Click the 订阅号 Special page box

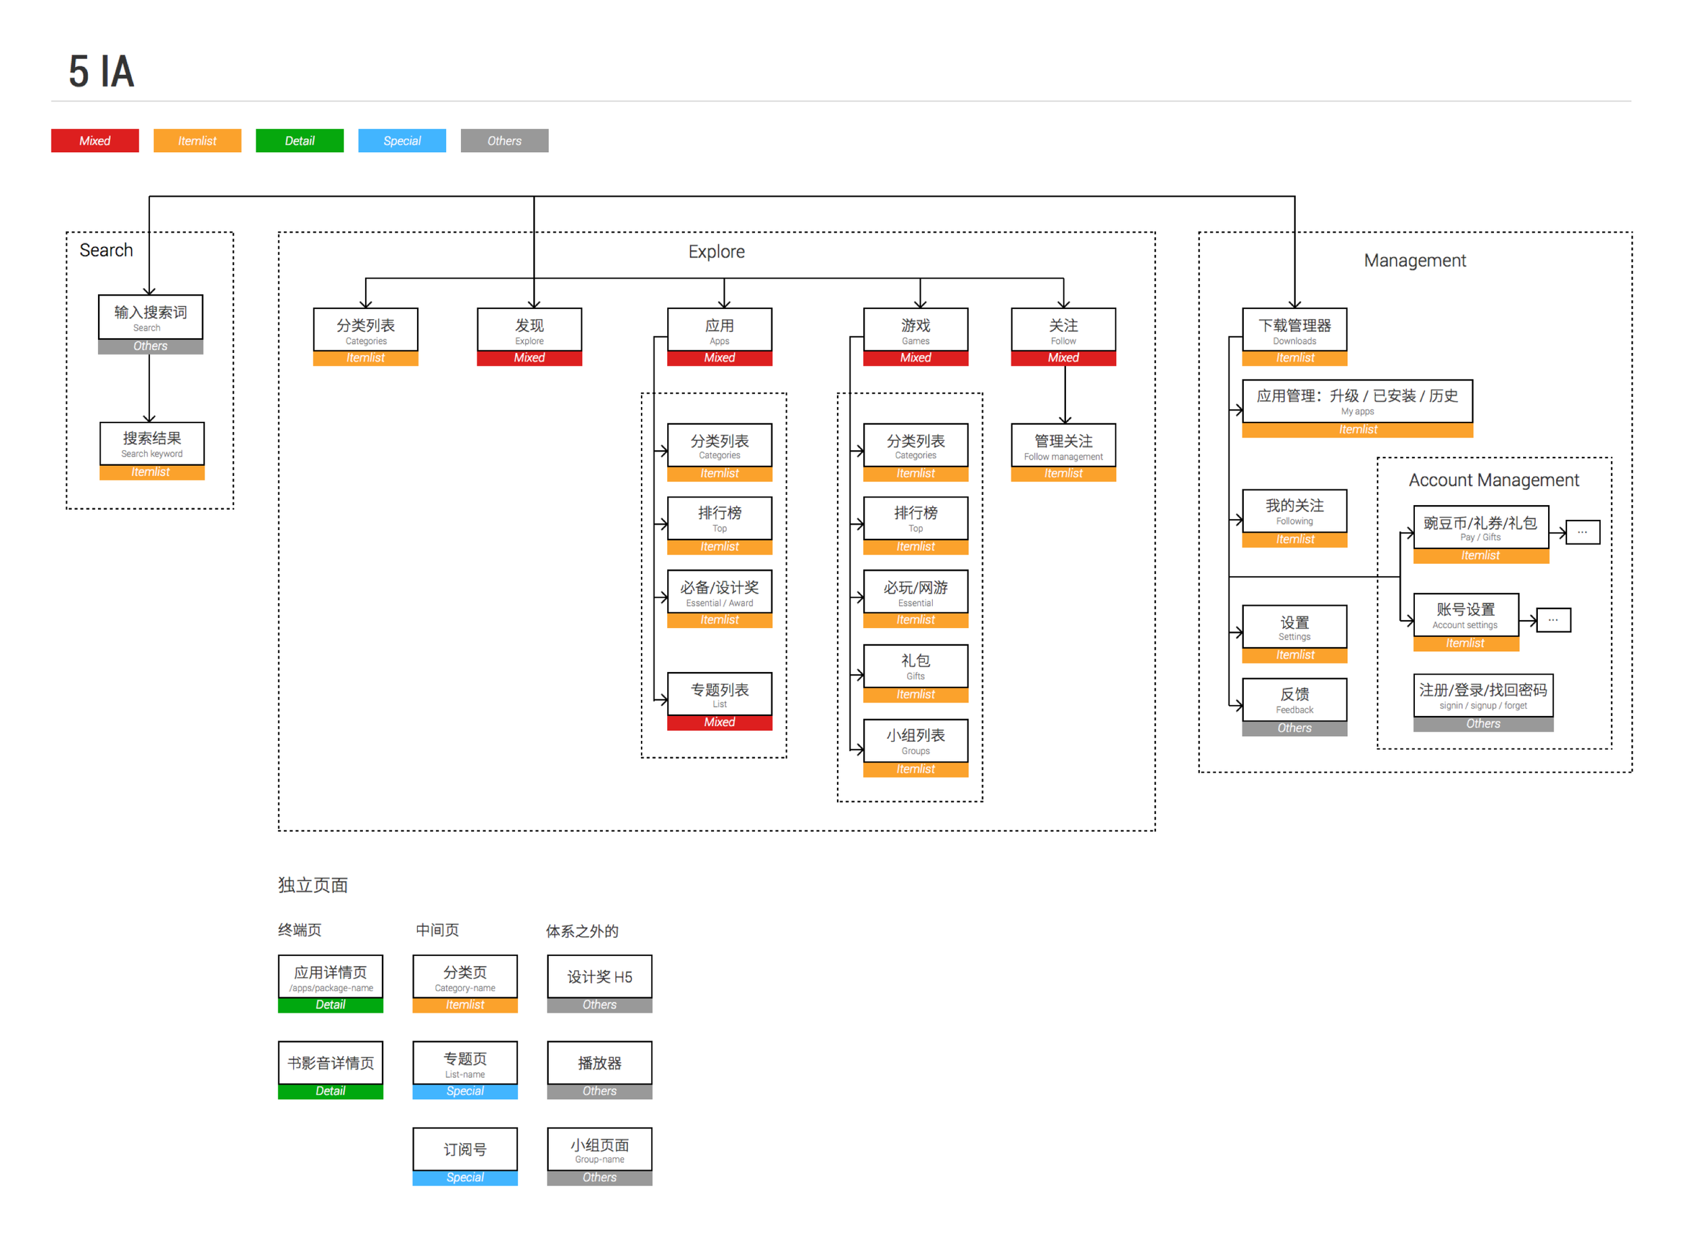464,1149
